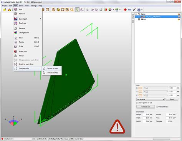Click the Add icon in Part menu
Viewport: 182px width, 141px height.
16,9
